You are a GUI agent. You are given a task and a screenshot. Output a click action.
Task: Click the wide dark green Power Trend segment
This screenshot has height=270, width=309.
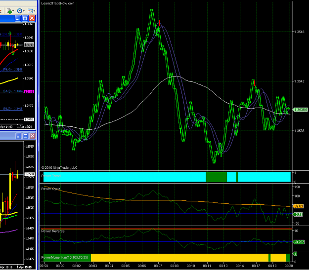pos(217,177)
